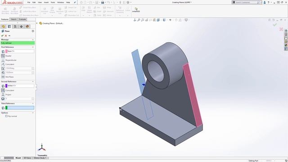Open Plane PropertyManager help

[33, 31]
